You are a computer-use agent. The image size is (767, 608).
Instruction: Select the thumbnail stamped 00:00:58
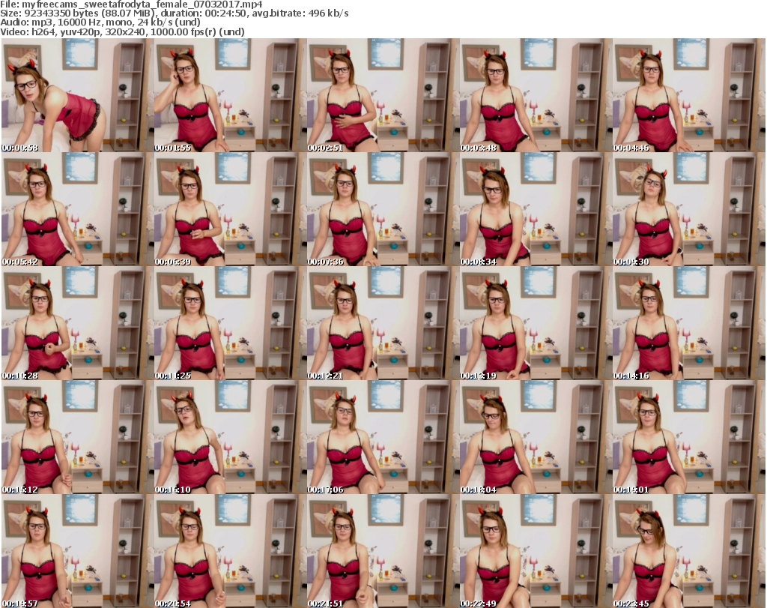point(77,95)
